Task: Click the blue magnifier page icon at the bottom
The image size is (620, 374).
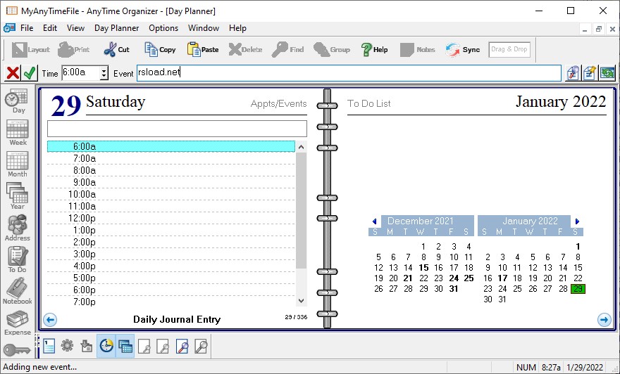Action: [x=182, y=347]
